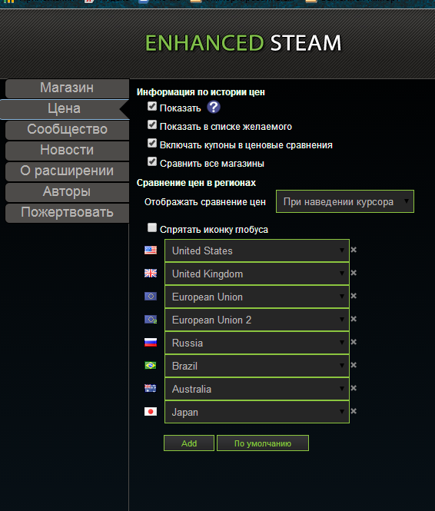Click the United States flag icon
435x511 pixels.
tap(151, 250)
